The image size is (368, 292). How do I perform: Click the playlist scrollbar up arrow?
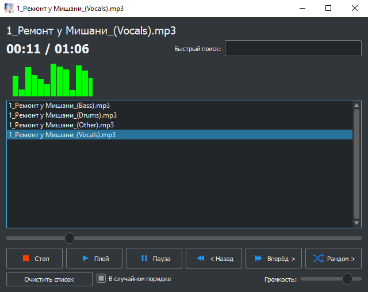(x=356, y=105)
